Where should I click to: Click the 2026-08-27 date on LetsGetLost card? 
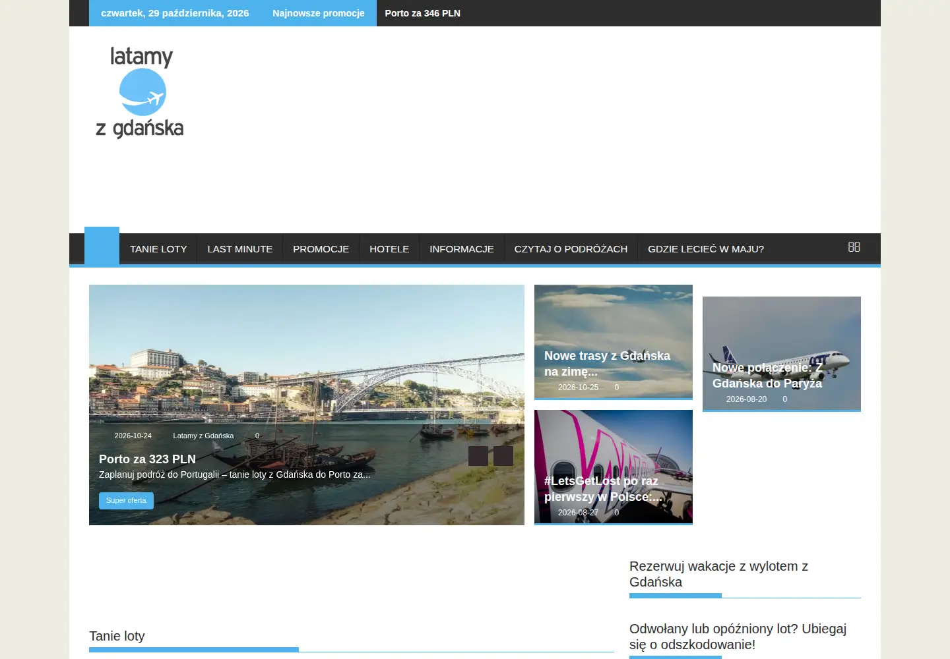coord(578,513)
